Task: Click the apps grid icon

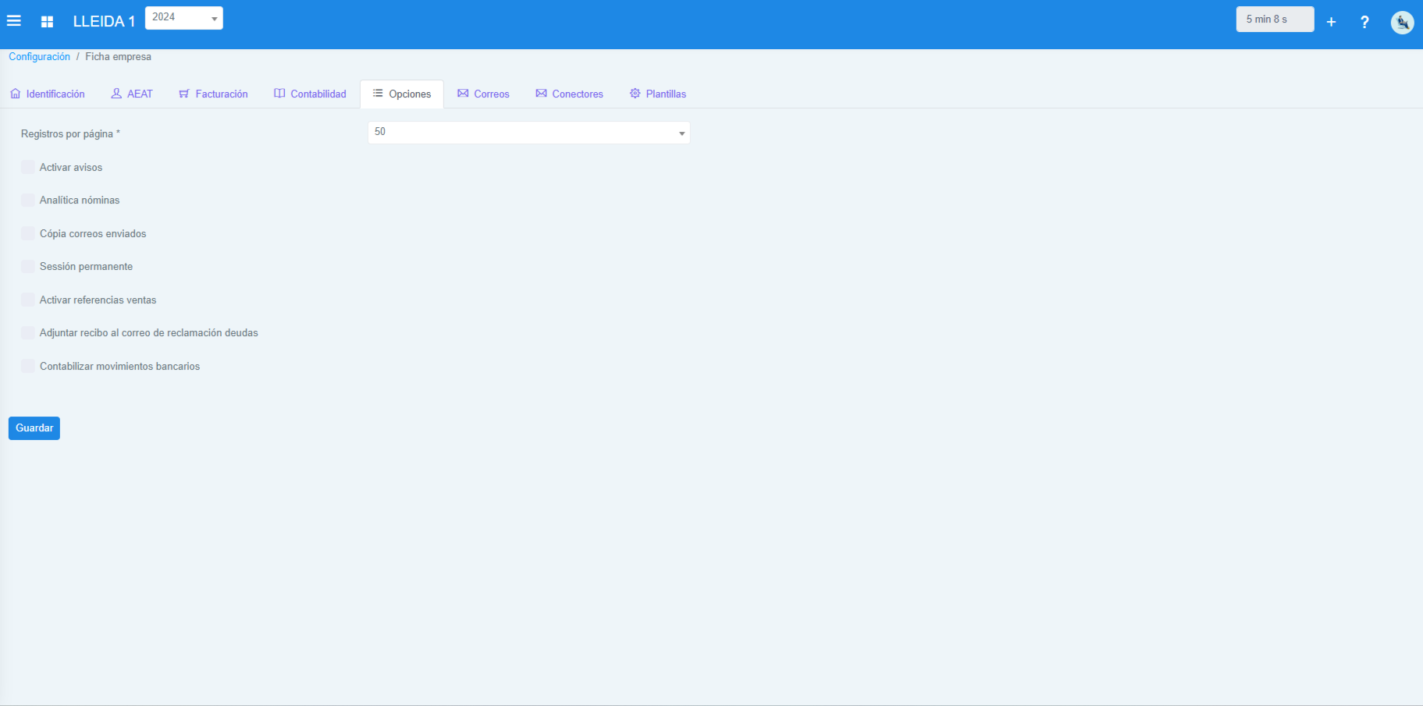Action: 47,22
